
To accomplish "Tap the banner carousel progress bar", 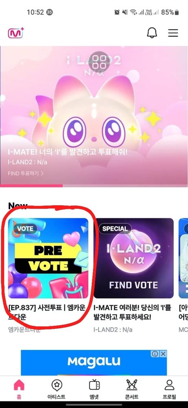I will (94, 186).
